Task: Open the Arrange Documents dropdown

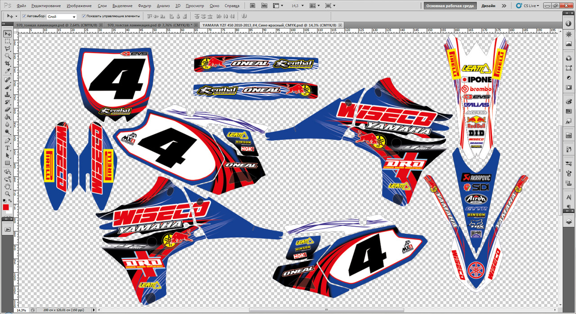Action: click(x=314, y=6)
